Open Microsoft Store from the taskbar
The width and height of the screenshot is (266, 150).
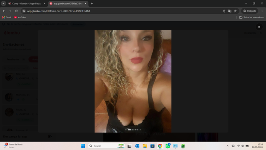(153, 146)
